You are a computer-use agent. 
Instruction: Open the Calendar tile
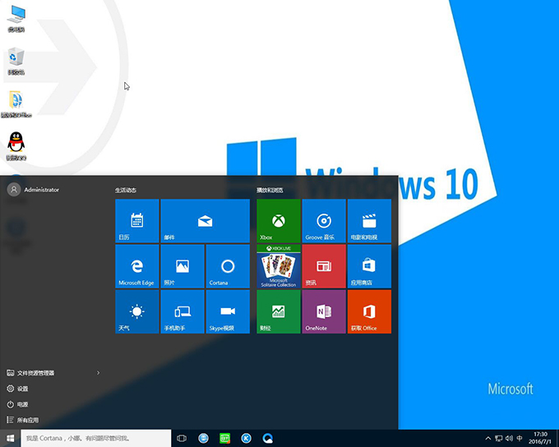[x=136, y=220]
